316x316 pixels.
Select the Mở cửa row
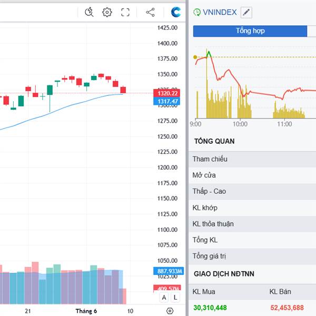pos(252,175)
